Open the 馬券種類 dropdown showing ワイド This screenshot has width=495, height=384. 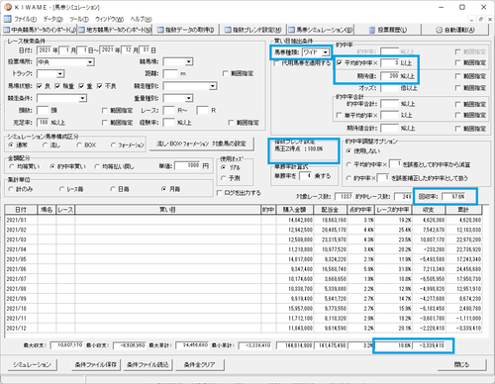coord(326,52)
